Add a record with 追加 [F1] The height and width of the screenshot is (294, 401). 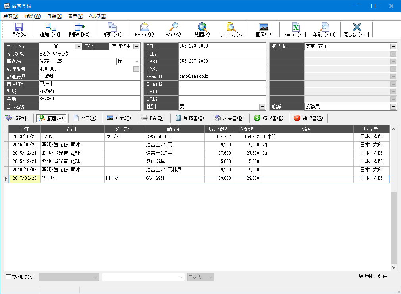click(50, 30)
